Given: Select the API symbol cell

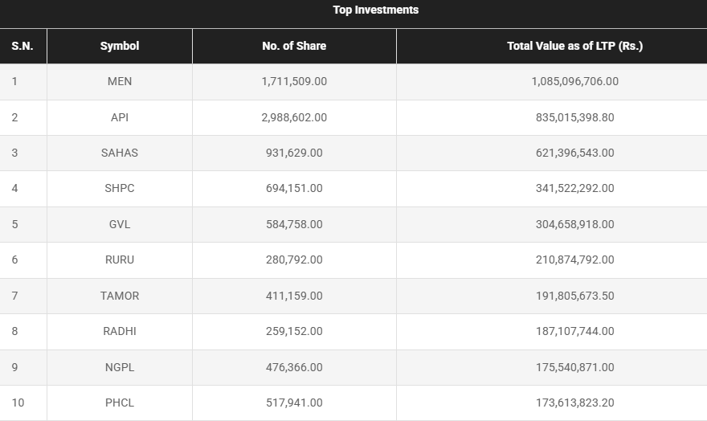Looking at the screenshot, I should 120,117.
